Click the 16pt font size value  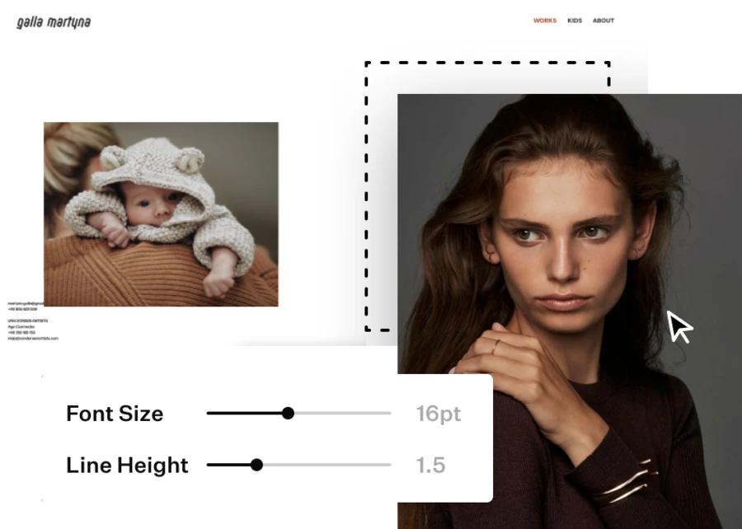[x=439, y=414]
